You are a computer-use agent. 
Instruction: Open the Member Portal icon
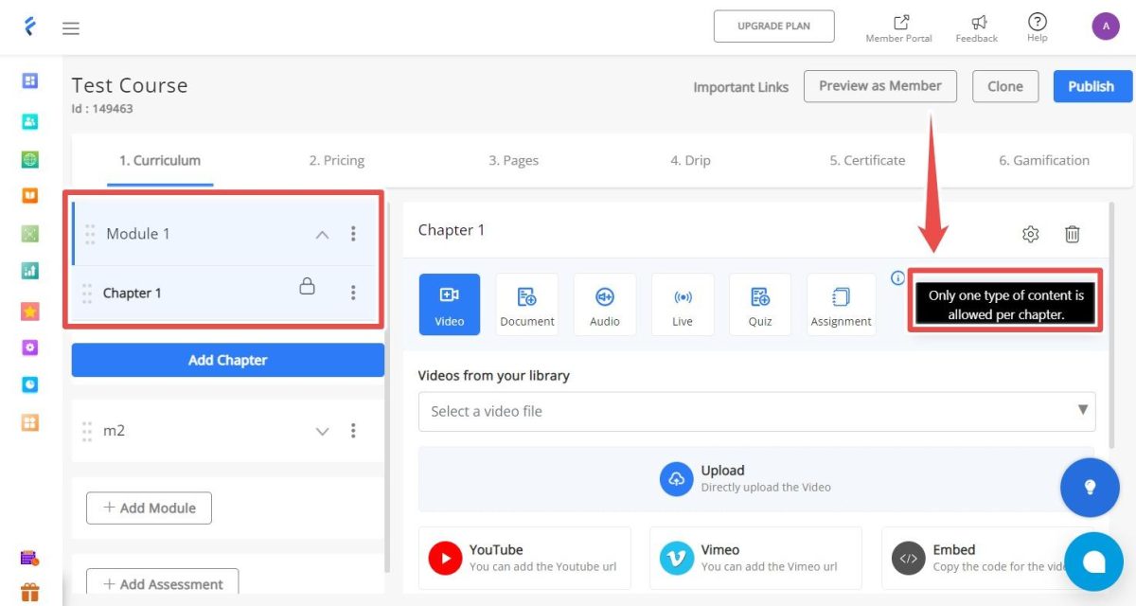tap(901, 22)
